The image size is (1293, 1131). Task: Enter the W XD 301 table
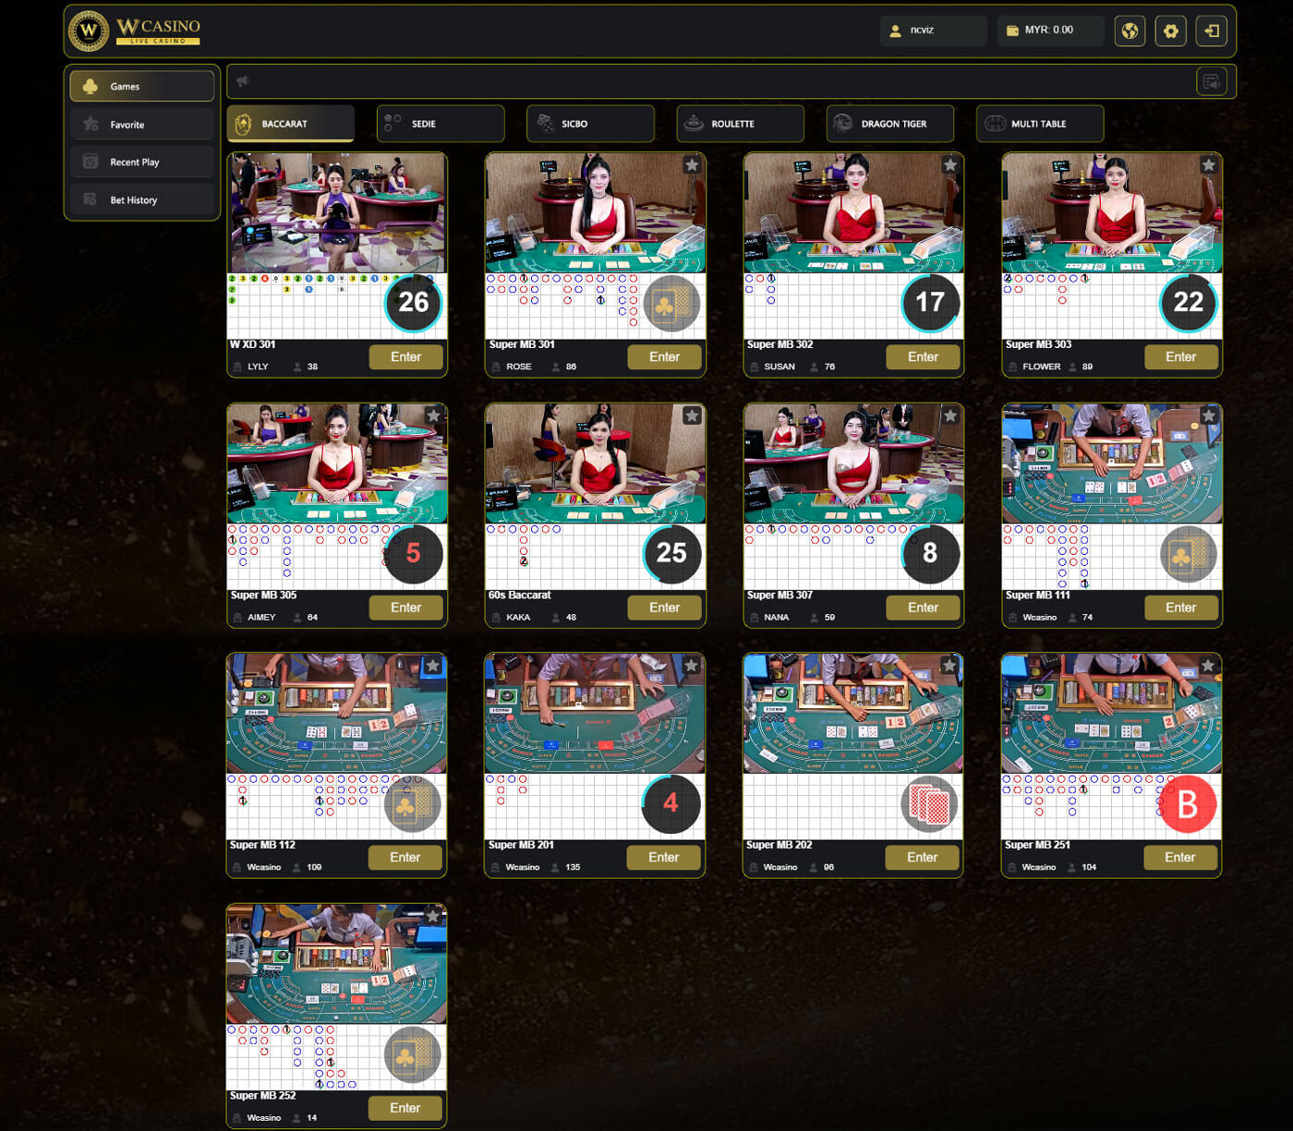[405, 357]
